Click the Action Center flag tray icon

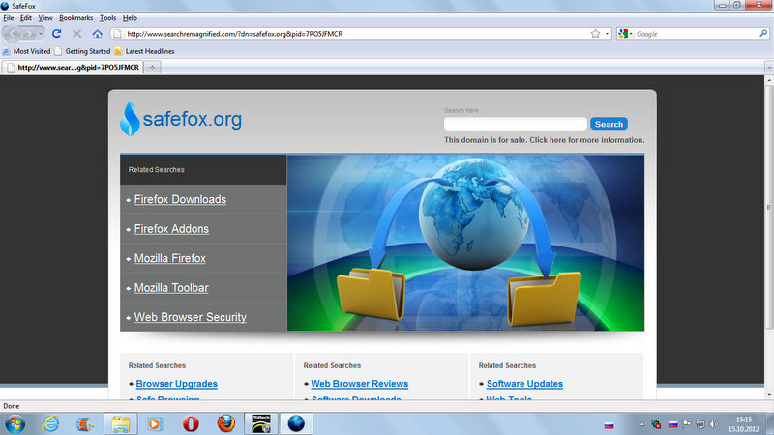coord(687,424)
